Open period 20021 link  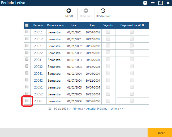[x=38, y=46]
